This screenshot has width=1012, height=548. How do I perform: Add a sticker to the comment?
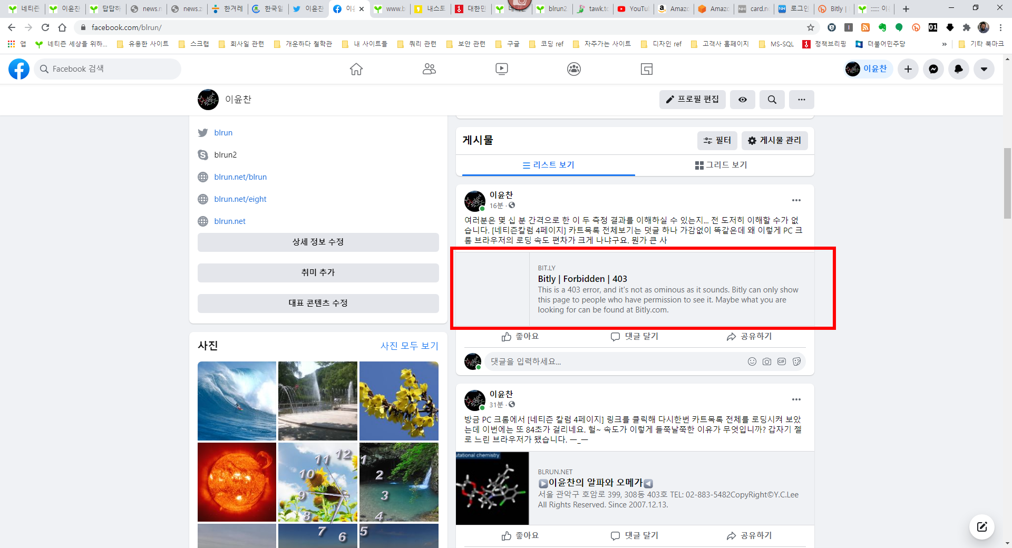(x=796, y=361)
